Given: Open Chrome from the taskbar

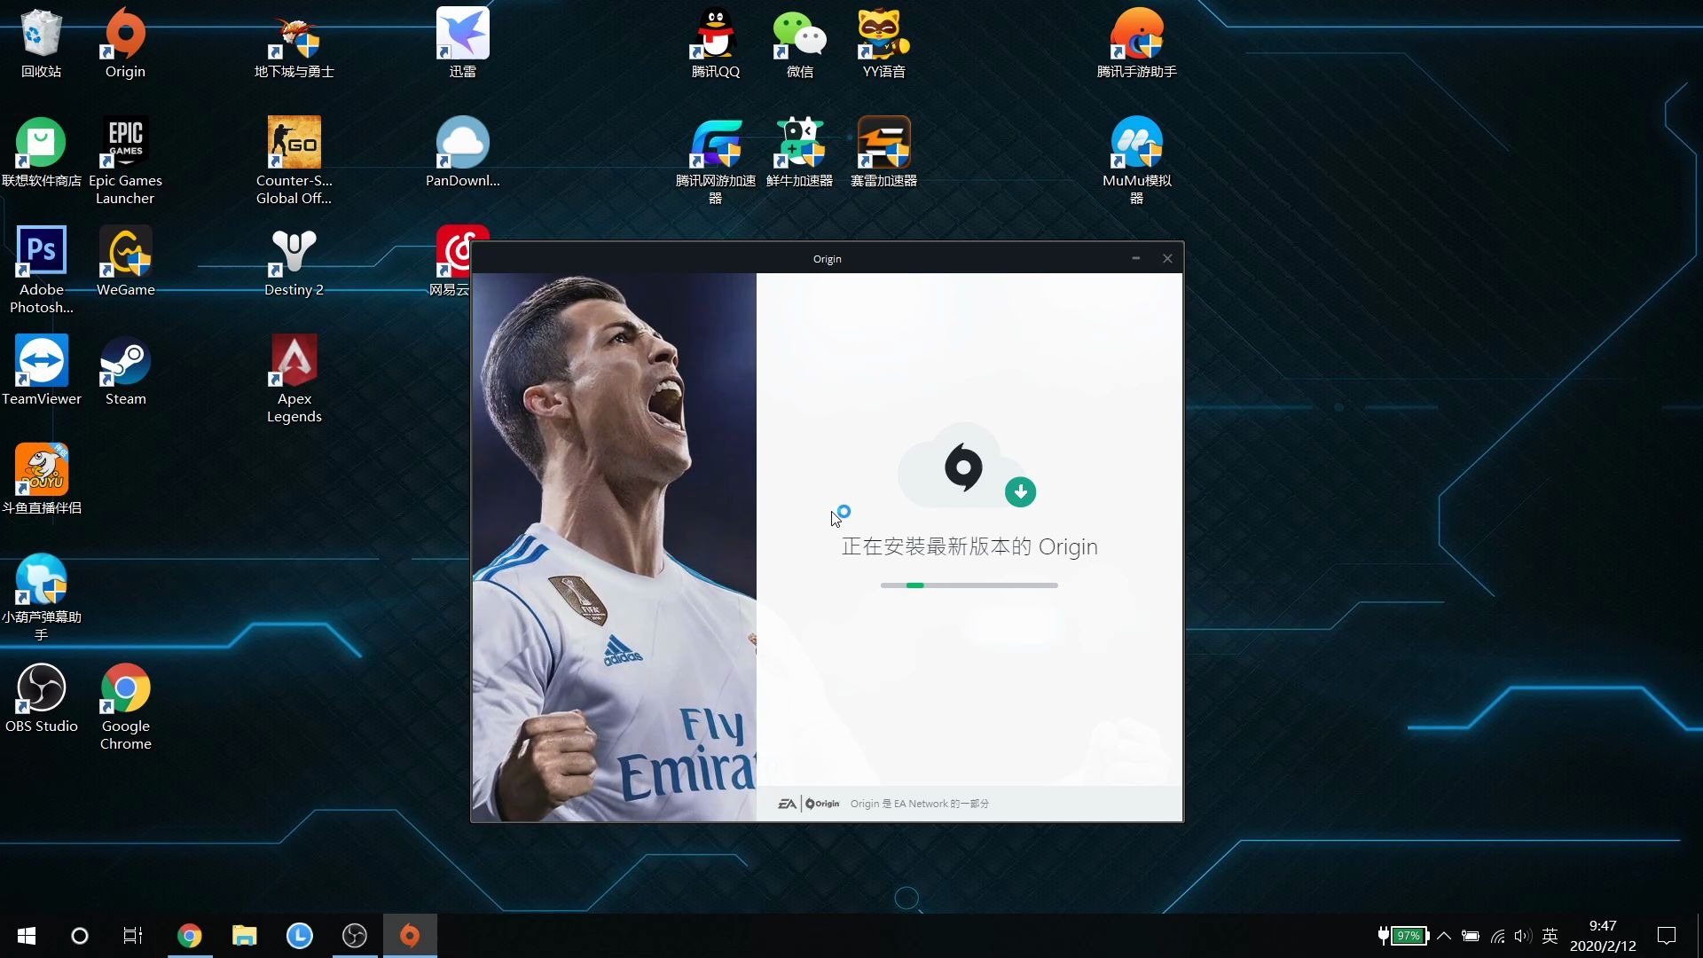Looking at the screenshot, I should [x=189, y=936].
